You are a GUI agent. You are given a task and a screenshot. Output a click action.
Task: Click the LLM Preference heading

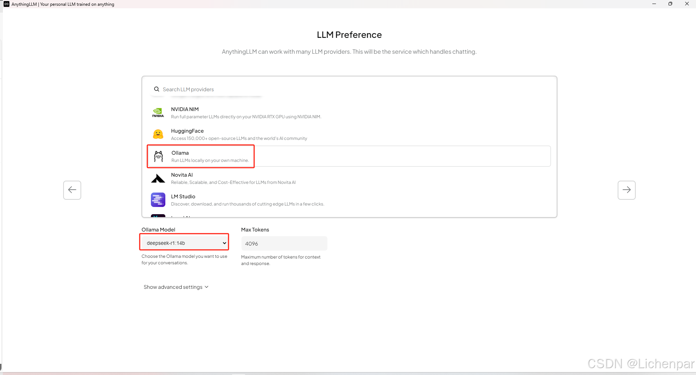pyautogui.click(x=349, y=35)
